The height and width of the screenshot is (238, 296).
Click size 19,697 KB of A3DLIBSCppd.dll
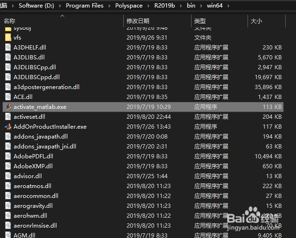(x=268, y=77)
